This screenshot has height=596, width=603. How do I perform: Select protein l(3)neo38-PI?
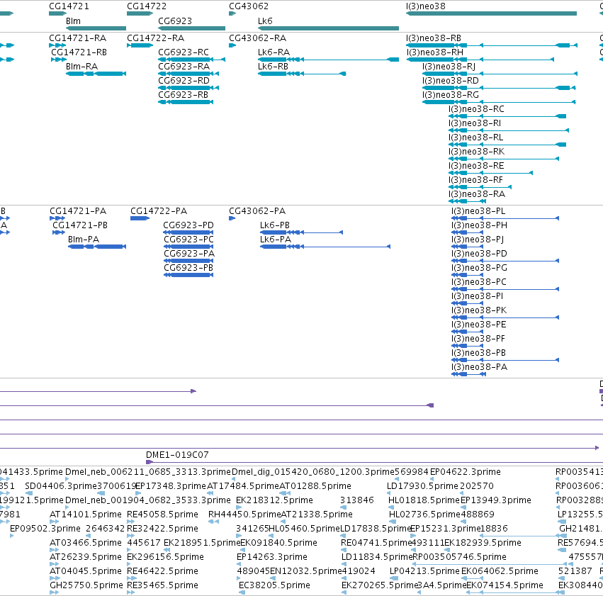pyautogui.click(x=478, y=296)
